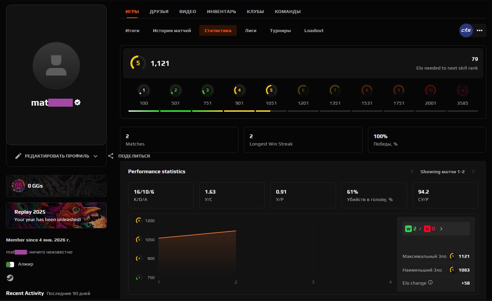Expand the Редактировать профиль dropdown chevron

pos(96,156)
